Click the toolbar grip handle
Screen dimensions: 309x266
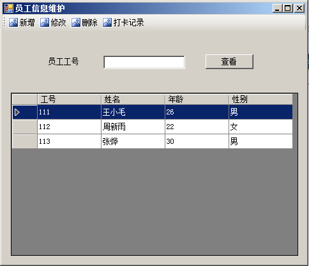(4, 22)
